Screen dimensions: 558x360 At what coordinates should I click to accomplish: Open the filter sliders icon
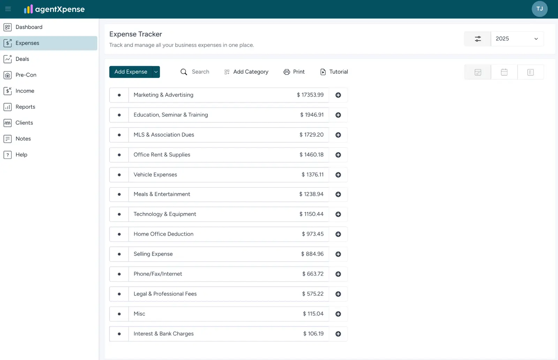coord(478,39)
